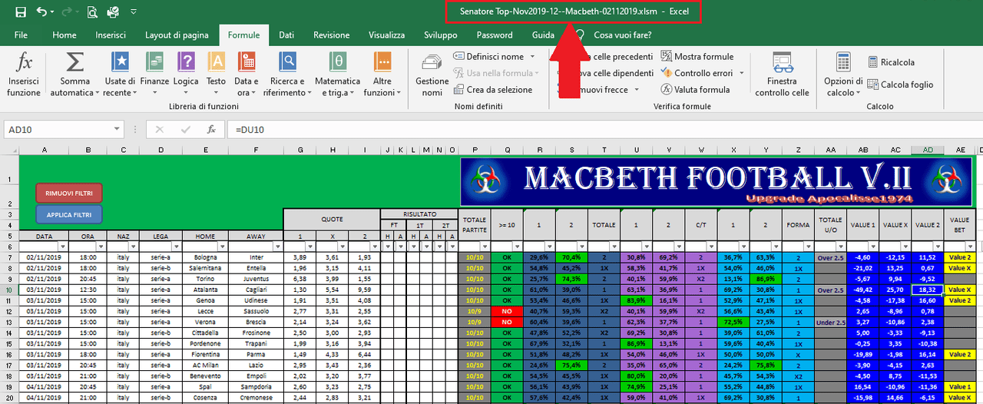Open Opzioni di calcolo menu
Image resolution: width=983 pixels, height=404 pixels.
tap(843, 74)
